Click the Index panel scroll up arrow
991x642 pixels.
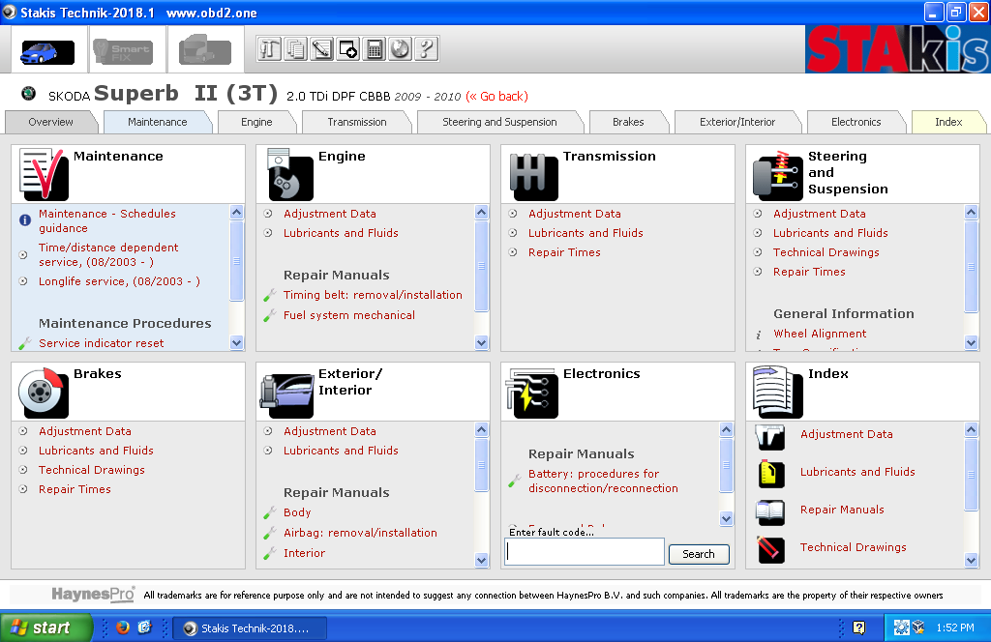[x=972, y=430]
